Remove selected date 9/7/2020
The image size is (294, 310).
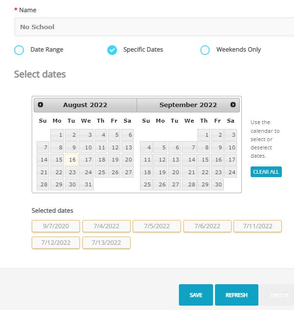tap(56, 226)
